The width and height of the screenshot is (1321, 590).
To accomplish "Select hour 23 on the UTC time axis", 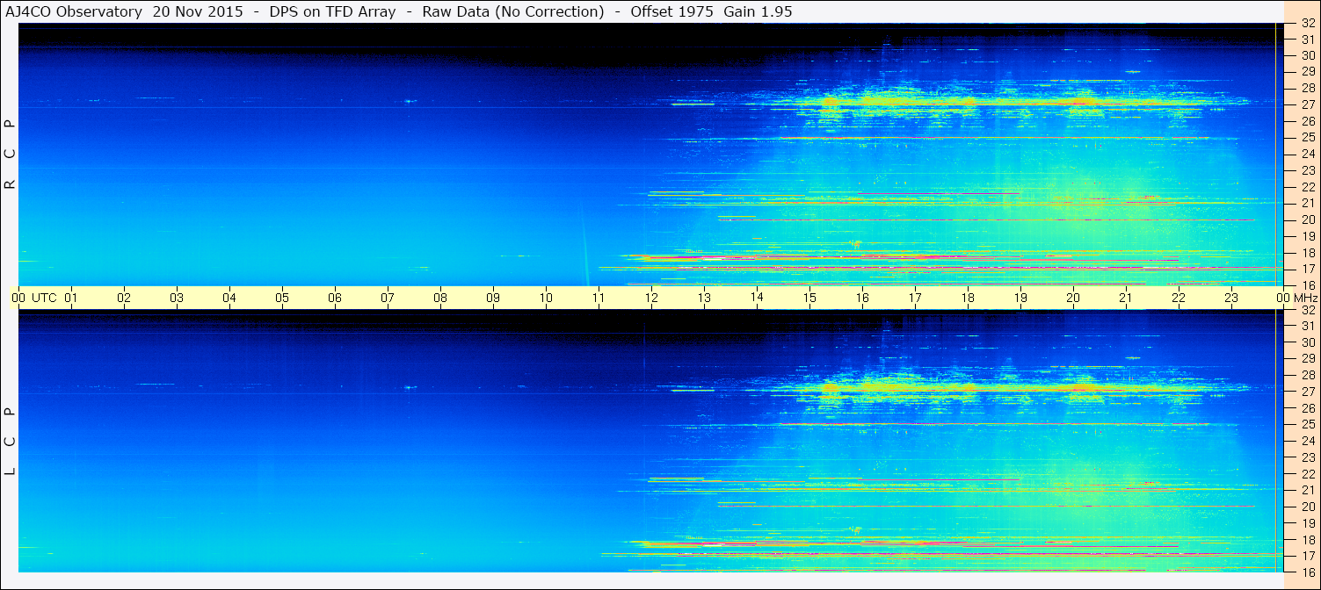I will [1231, 298].
